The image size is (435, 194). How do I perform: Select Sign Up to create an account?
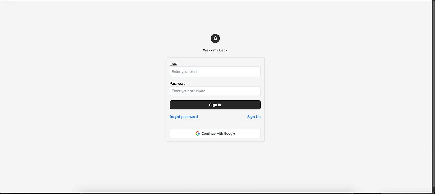(x=254, y=117)
